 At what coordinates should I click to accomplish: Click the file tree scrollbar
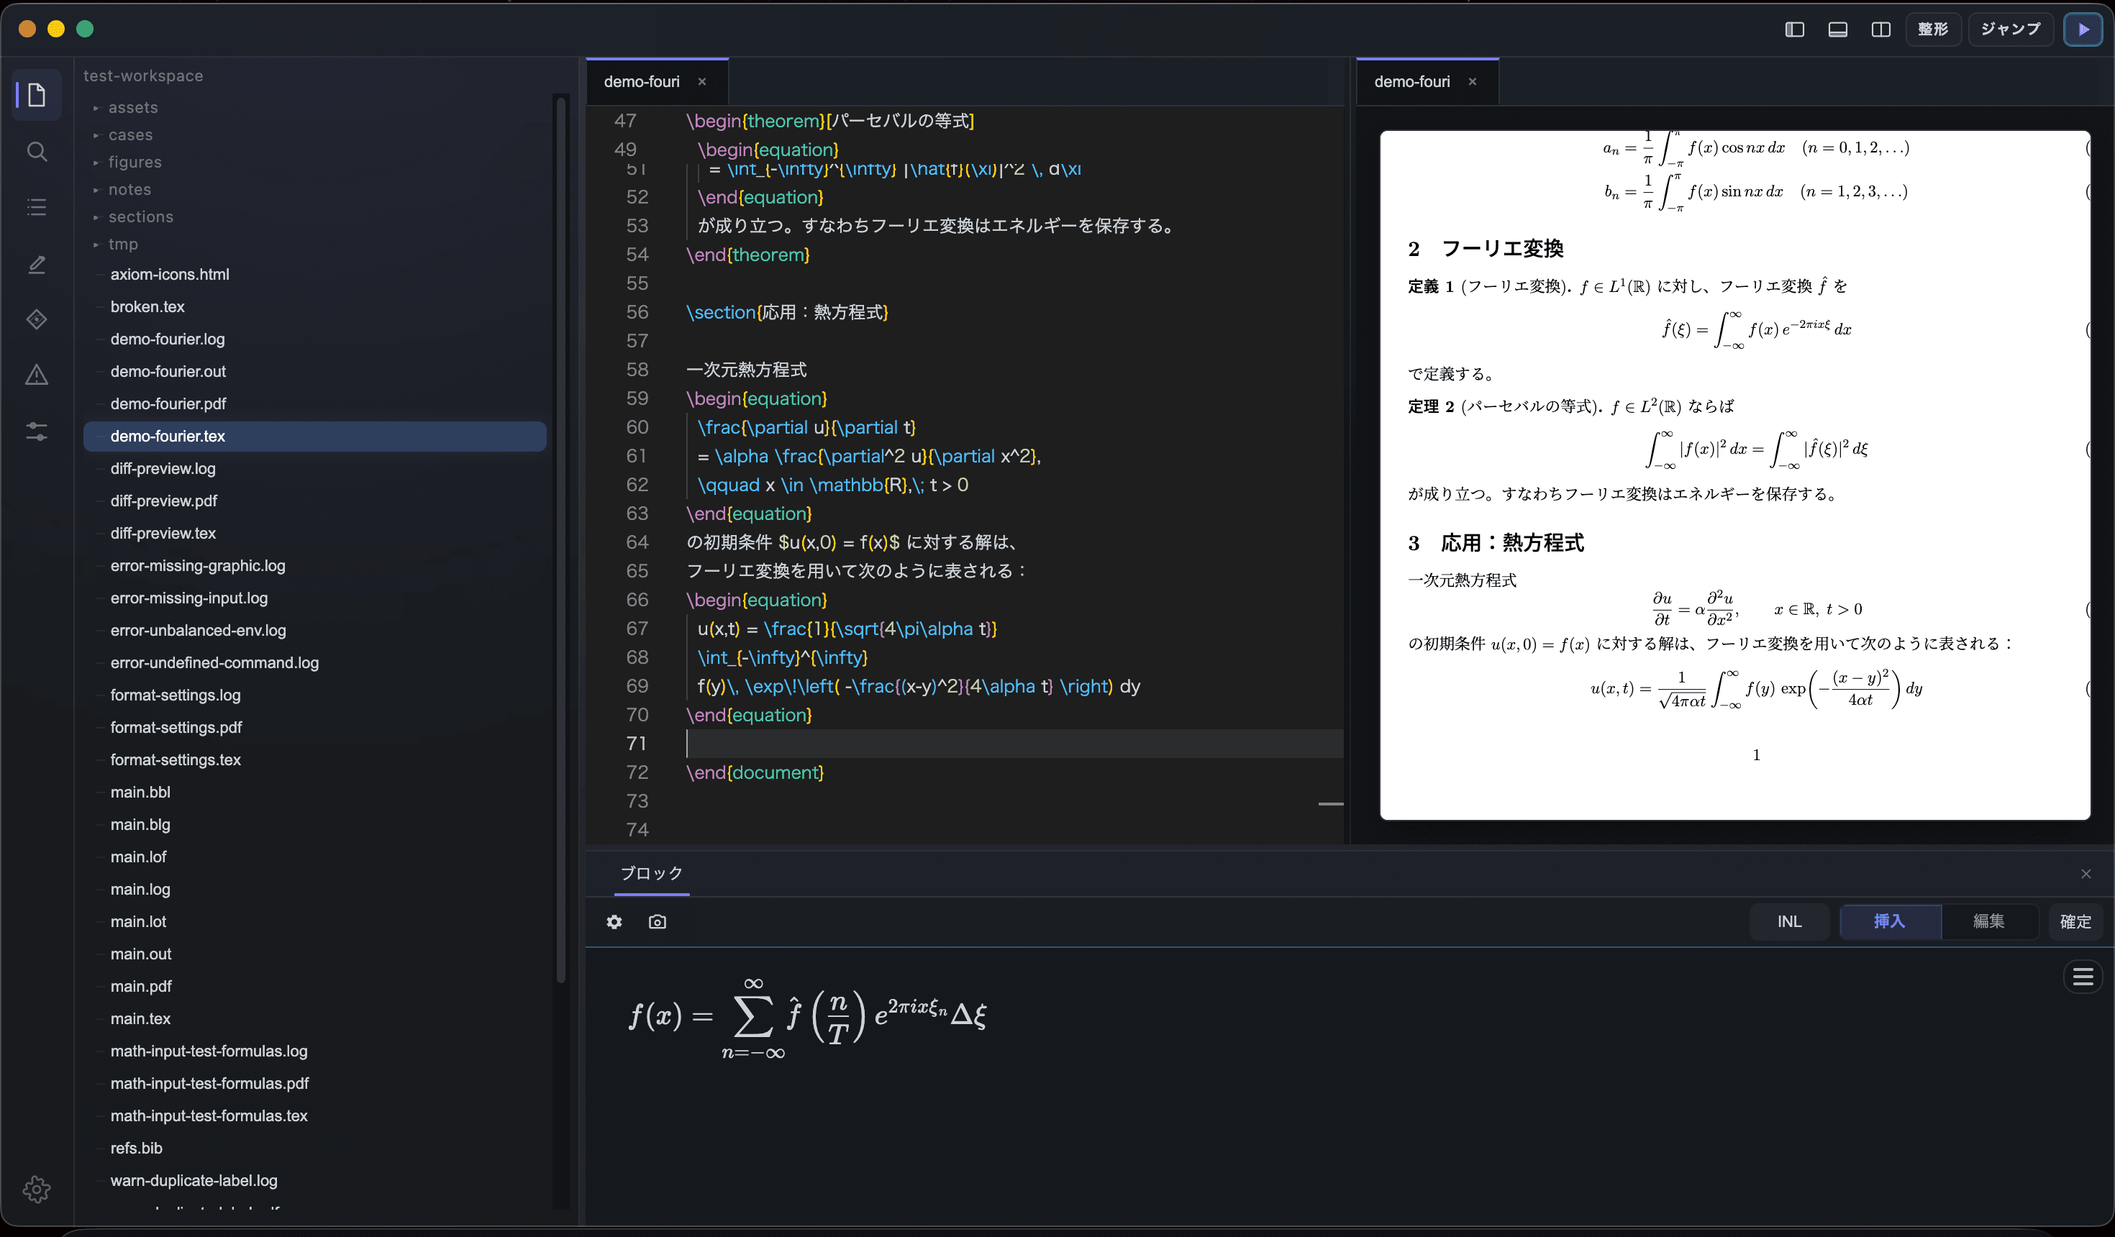tap(560, 542)
